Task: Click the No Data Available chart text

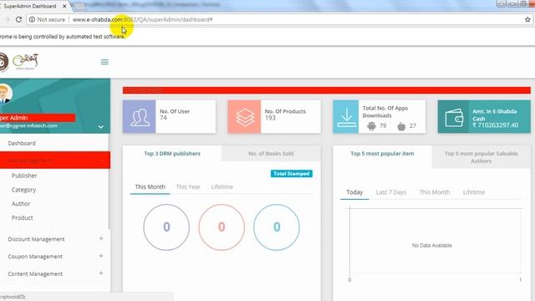Action: click(431, 245)
